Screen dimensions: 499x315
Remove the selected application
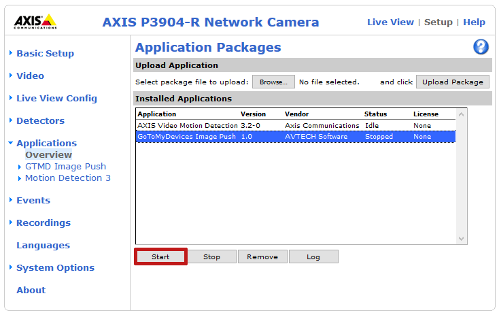click(262, 256)
